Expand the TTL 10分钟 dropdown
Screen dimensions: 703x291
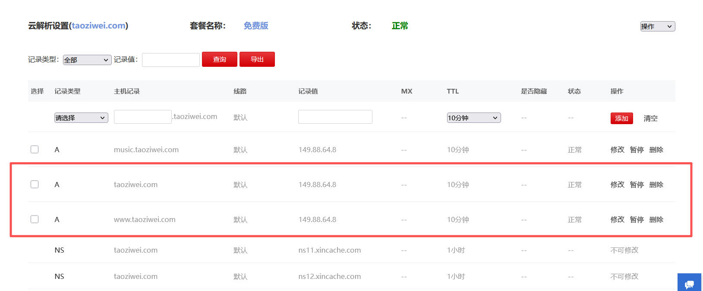tap(473, 118)
